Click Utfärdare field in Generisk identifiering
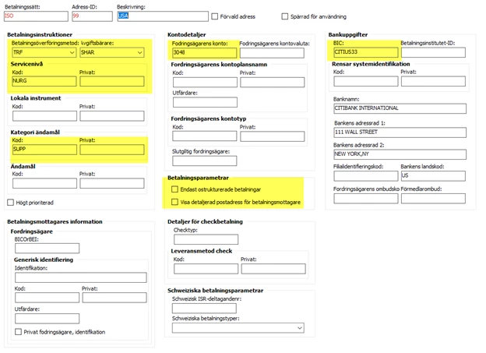The image size is (486, 353). tap(47, 318)
